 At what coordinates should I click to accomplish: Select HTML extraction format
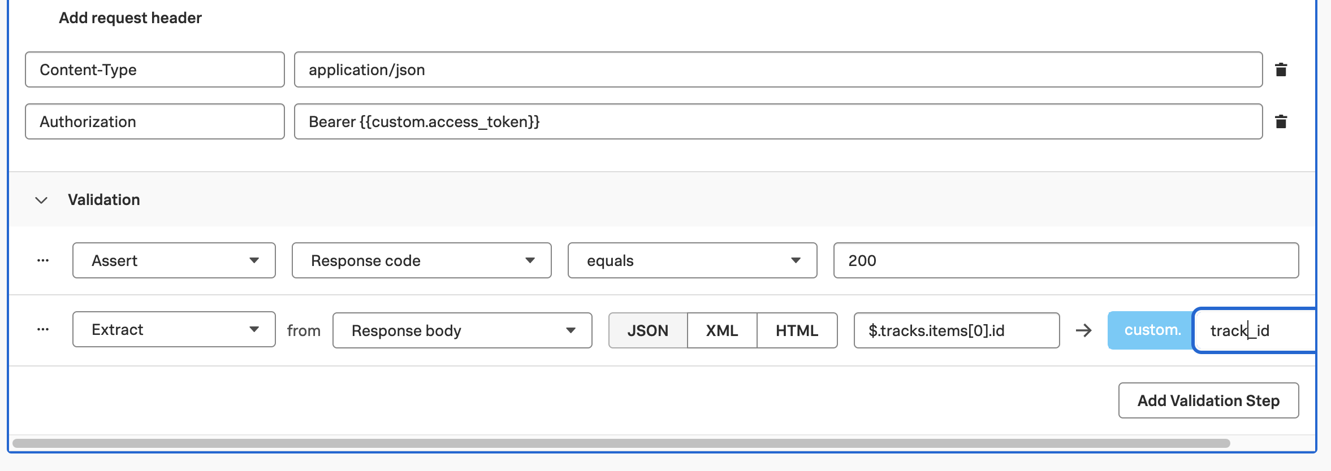(797, 330)
